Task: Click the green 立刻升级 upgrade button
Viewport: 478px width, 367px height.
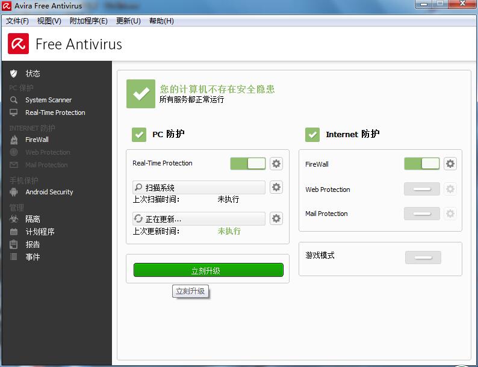Action: (x=208, y=270)
